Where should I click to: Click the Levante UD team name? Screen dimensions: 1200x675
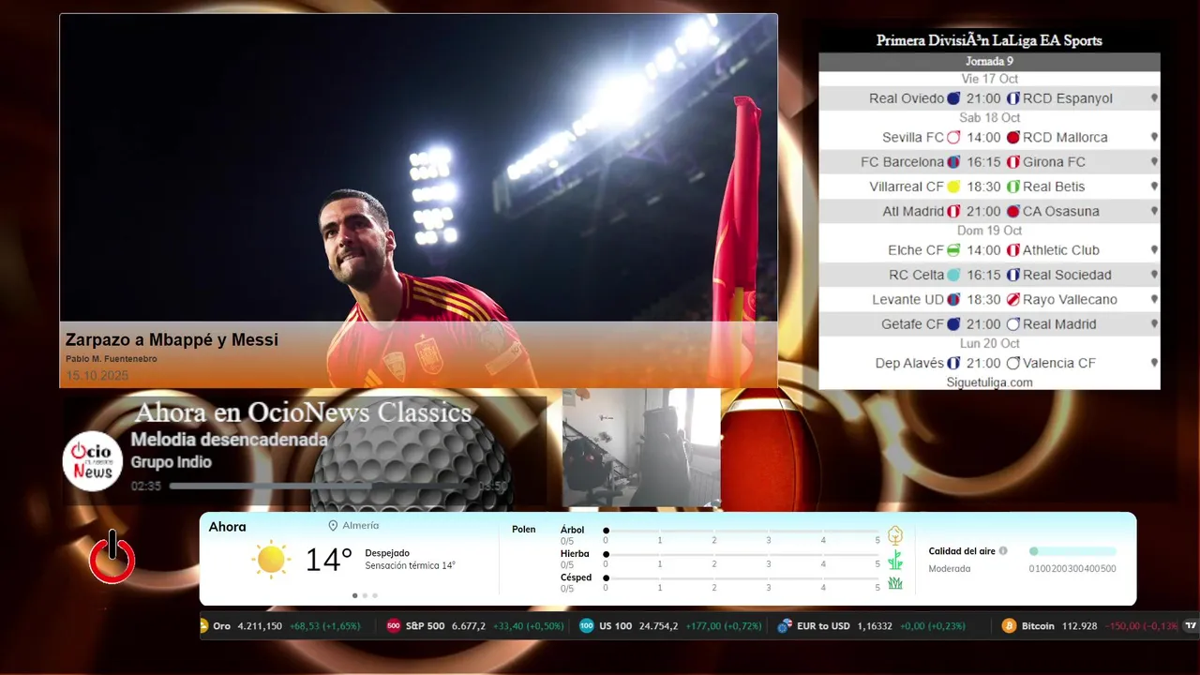point(907,300)
